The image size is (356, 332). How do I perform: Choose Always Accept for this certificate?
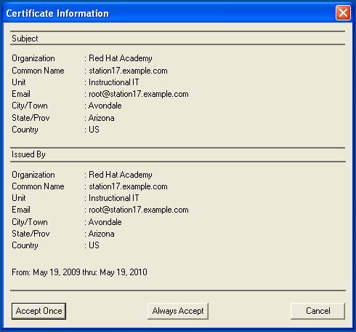click(x=178, y=311)
